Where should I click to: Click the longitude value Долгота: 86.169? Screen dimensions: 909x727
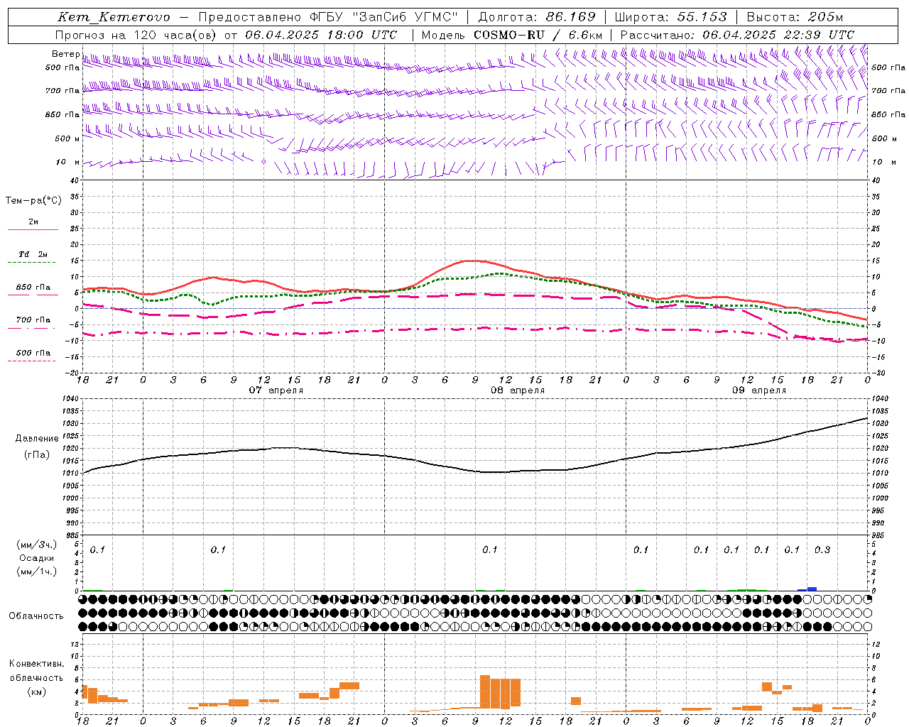[537, 17]
